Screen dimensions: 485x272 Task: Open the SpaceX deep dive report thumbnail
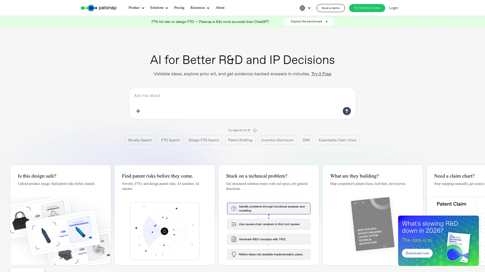373,224
